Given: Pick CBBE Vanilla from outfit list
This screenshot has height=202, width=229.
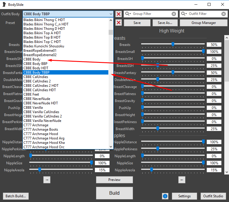Looking at the screenshot, I should coord(33,108).
